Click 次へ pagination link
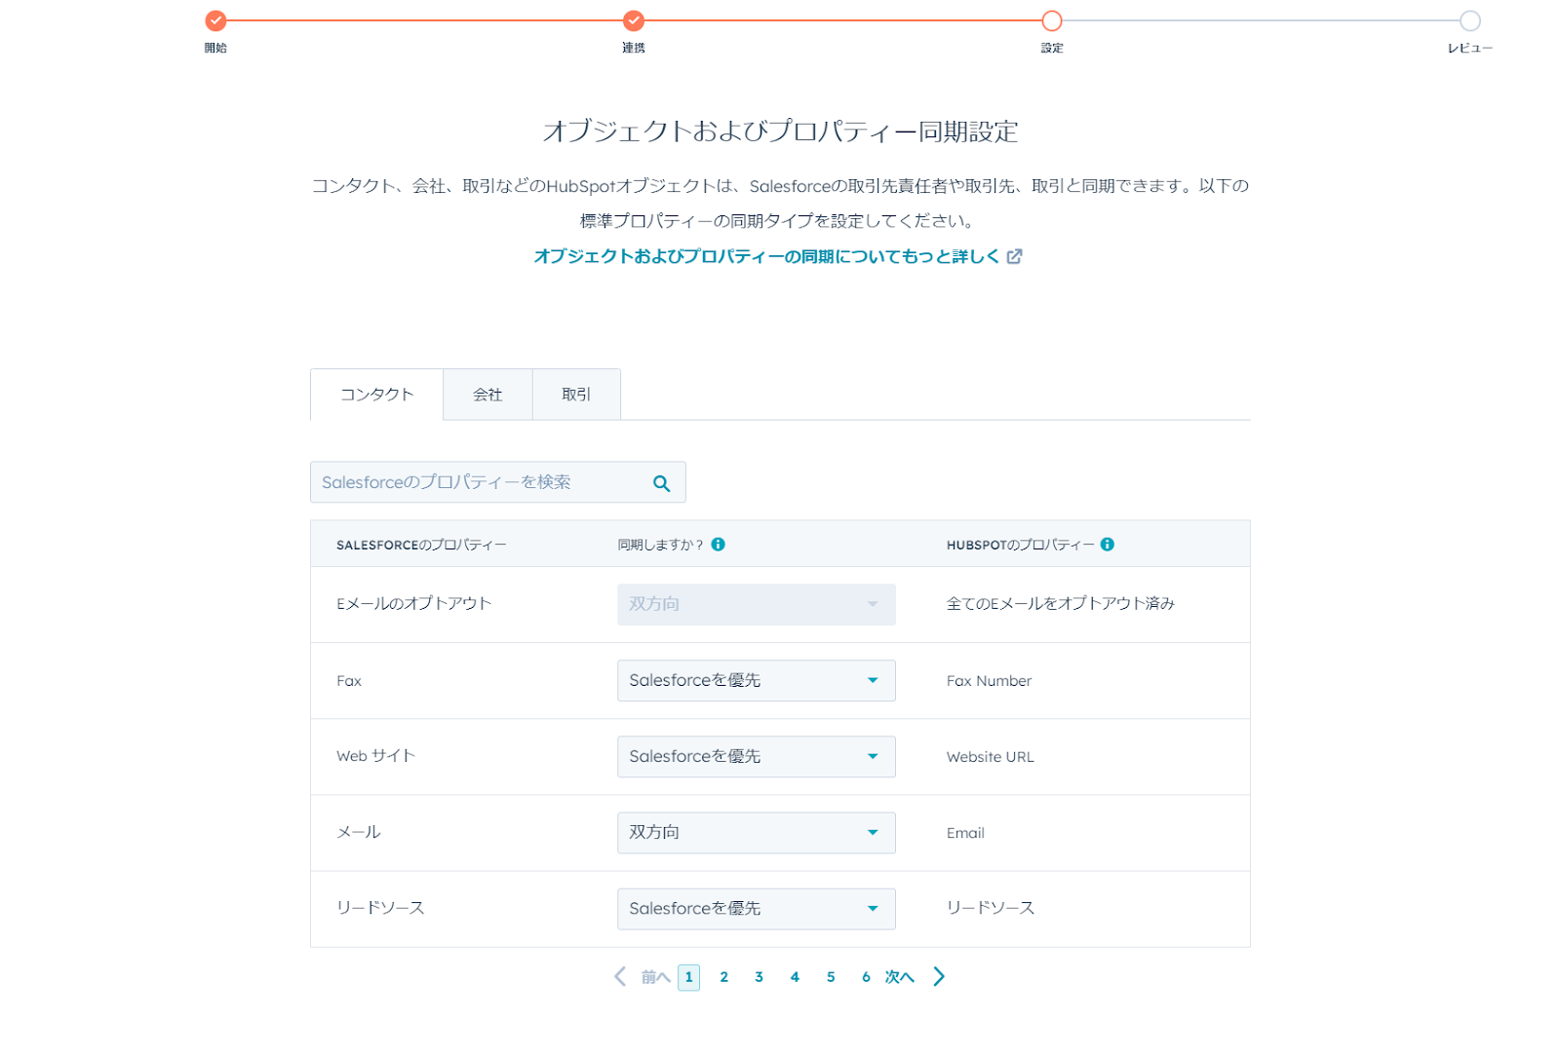1560x1058 pixels. click(899, 977)
